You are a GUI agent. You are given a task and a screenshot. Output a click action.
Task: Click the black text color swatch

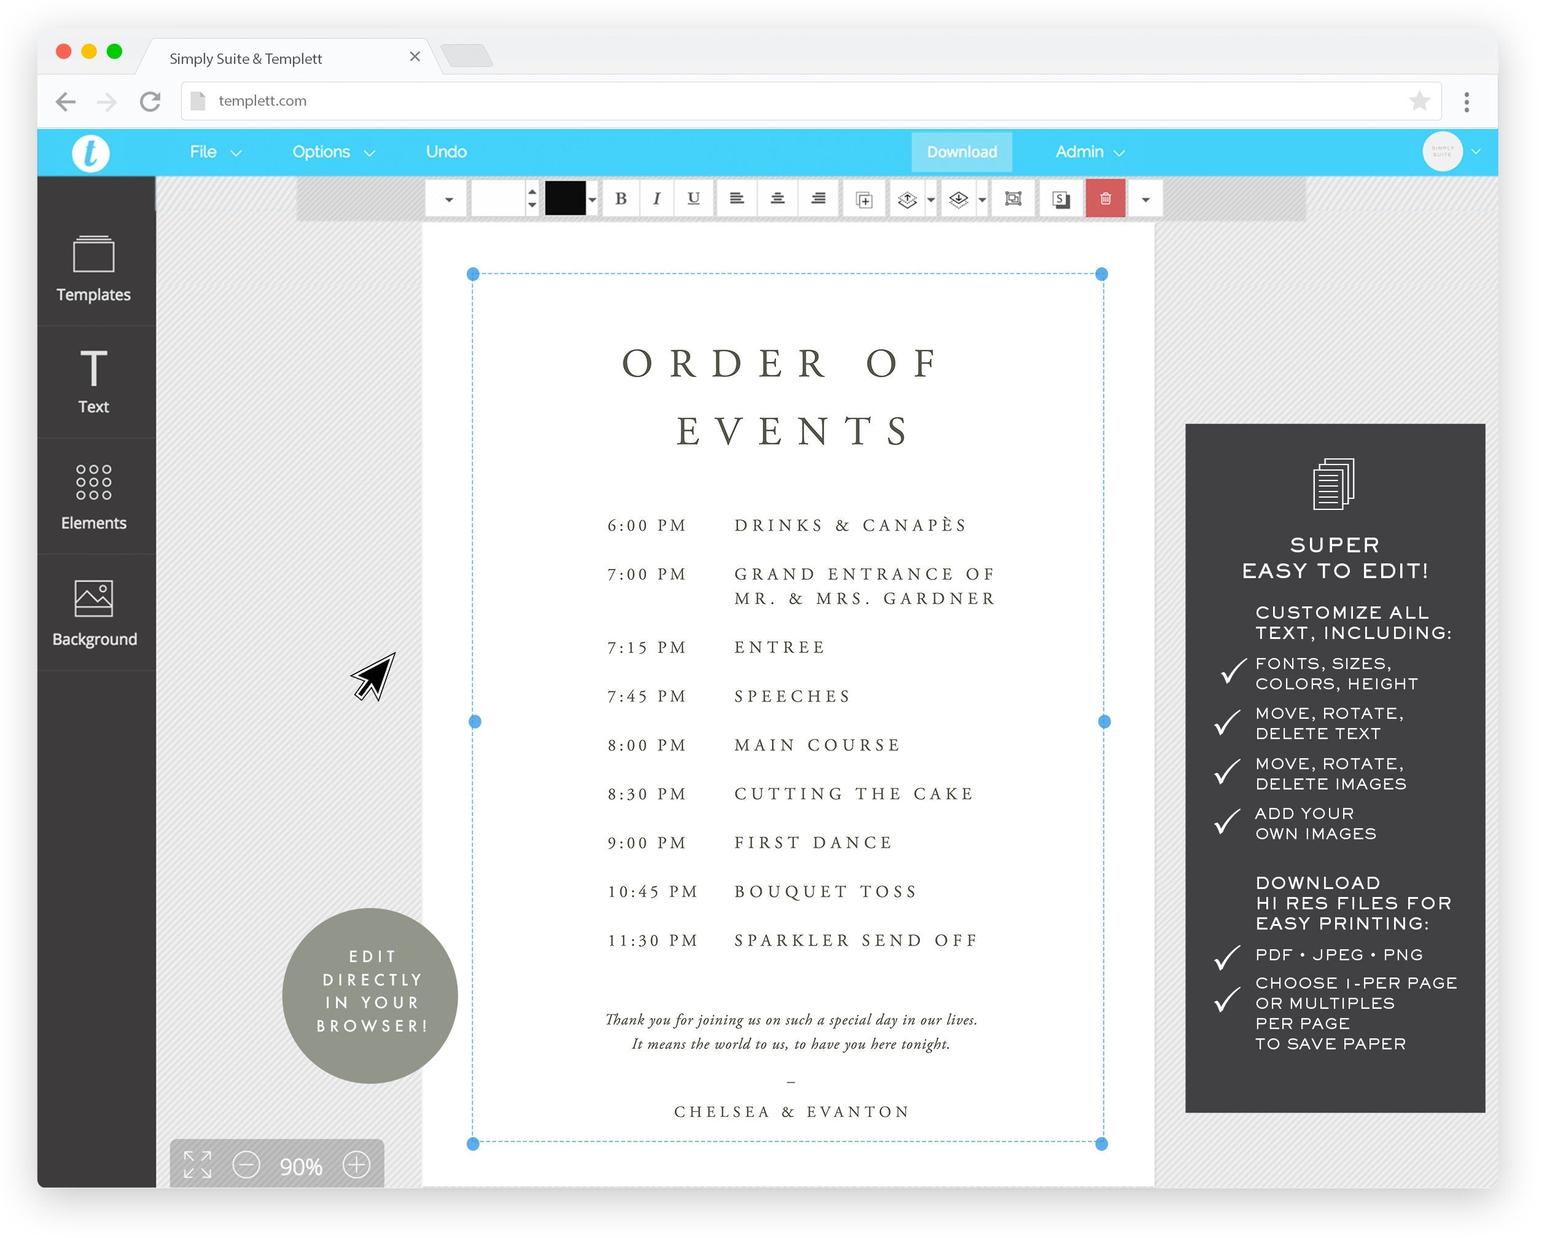pos(565,199)
